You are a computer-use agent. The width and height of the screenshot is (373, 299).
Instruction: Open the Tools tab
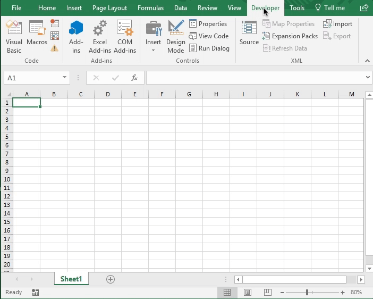click(297, 8)
